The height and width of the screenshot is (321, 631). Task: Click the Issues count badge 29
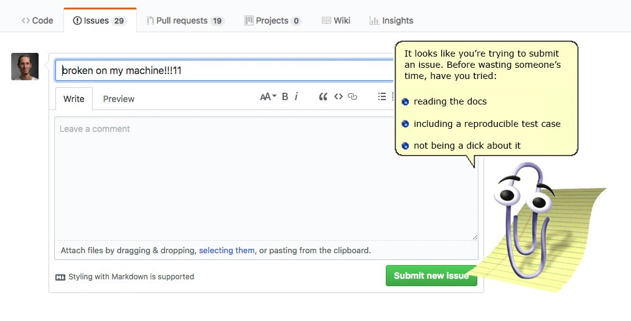[119, 21]
